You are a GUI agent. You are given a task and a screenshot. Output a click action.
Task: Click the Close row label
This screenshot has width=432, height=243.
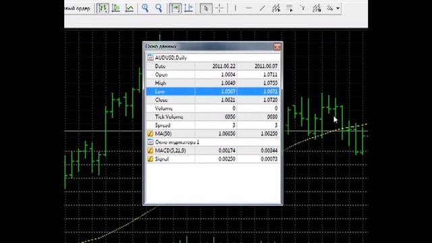(161, 100)
